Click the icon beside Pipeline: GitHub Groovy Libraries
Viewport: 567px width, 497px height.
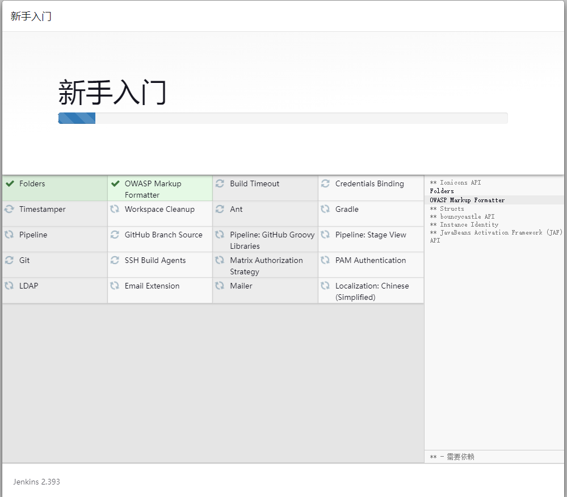[220, 235]
